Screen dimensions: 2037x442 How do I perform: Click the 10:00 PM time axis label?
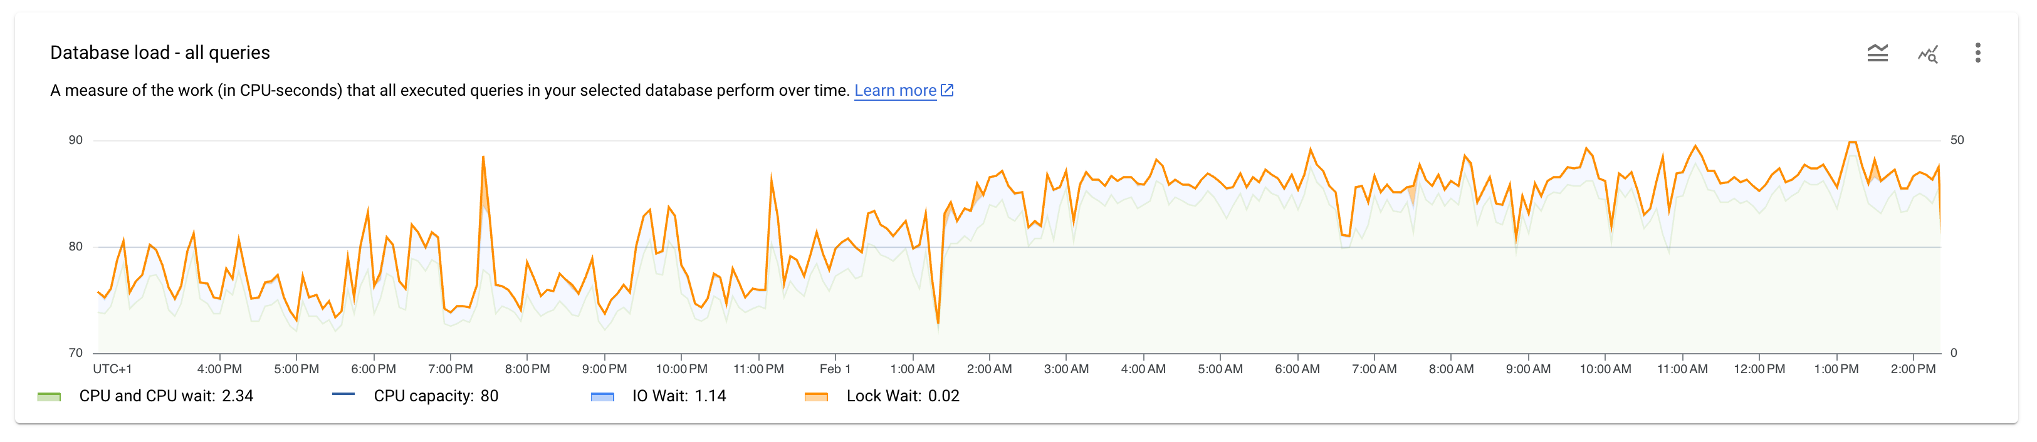click(x=682, y=369)
